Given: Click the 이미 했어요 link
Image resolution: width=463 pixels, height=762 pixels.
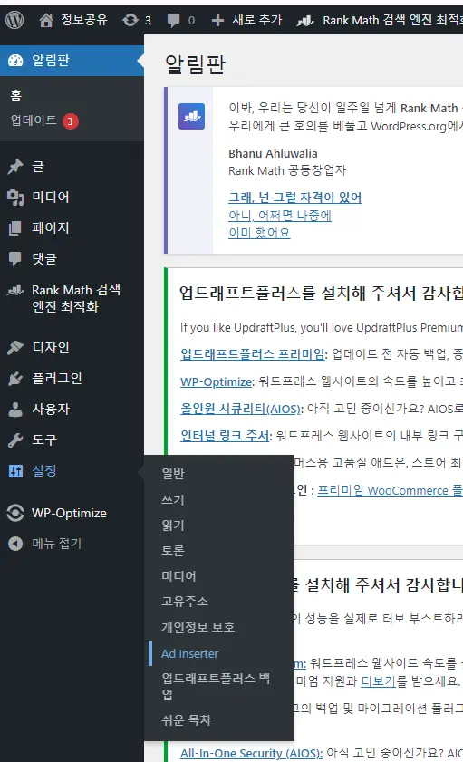Looking at the screenshot, I should tap(259, 233).
